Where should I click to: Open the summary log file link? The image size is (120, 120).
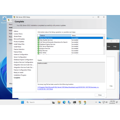click(x=68, y=88)
